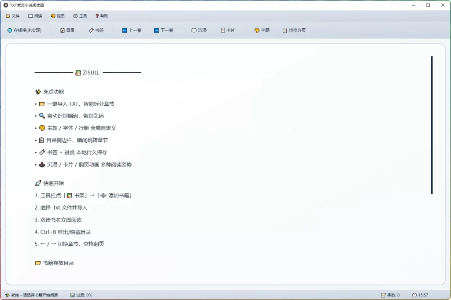451x300 pixels.
Task: Toggle 切换分页 pagination mode
Action: [294, 30]
